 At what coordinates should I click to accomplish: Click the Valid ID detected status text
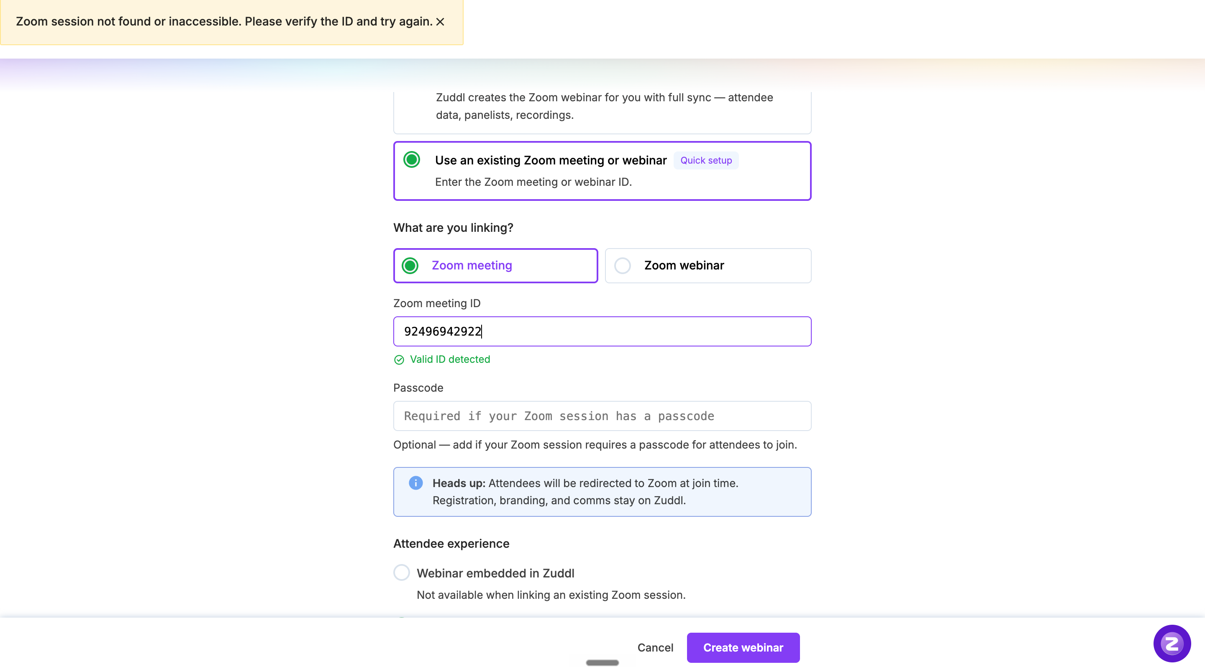pos(450,359)
